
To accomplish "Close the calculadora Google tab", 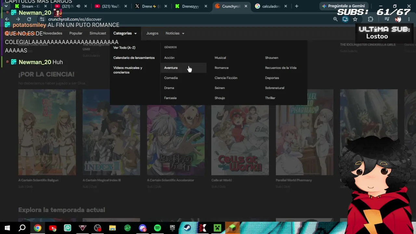I will [x=286, y=6].
